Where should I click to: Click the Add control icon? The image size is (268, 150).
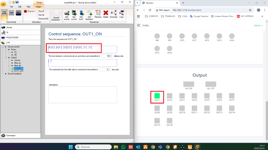point(74,15)
